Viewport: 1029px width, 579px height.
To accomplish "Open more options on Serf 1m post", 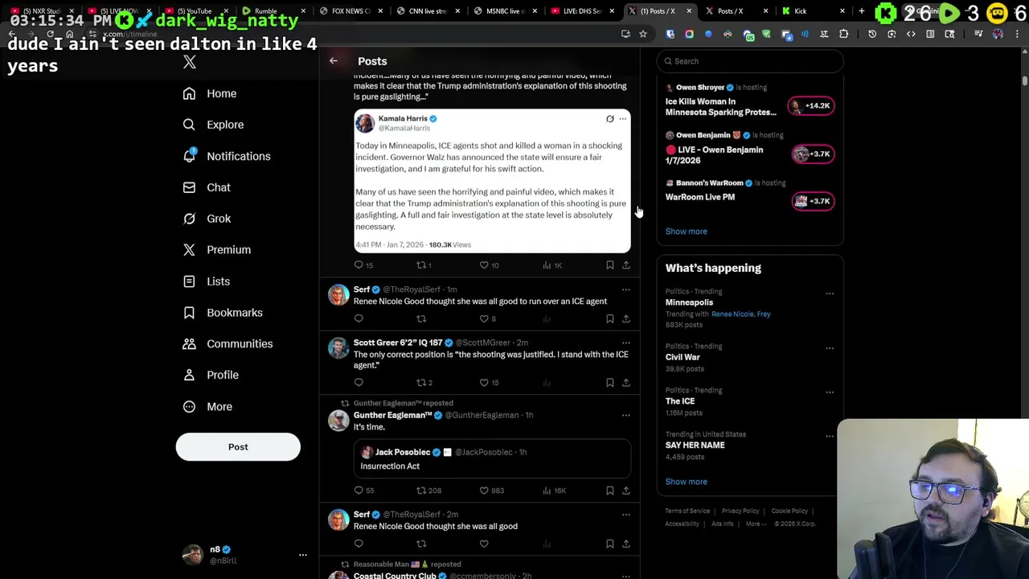I will [x=626, y=289].
